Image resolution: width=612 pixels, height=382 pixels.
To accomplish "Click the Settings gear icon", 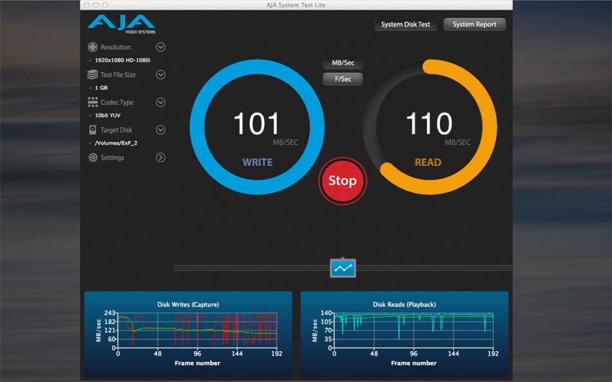I will tap(93, 158).
